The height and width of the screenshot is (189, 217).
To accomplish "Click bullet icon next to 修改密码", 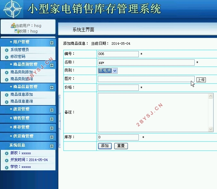I will pos(7,57).
